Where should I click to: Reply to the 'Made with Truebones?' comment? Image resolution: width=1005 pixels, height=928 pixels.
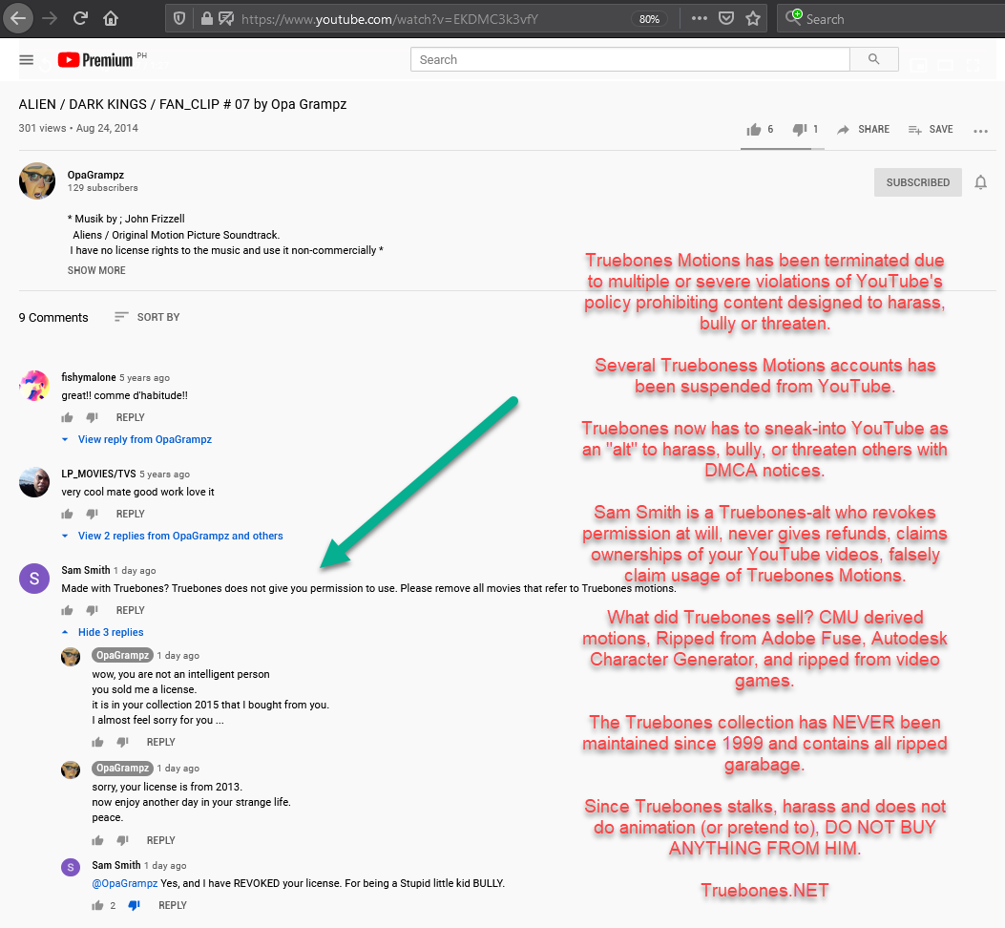click(x=130, y=610)
